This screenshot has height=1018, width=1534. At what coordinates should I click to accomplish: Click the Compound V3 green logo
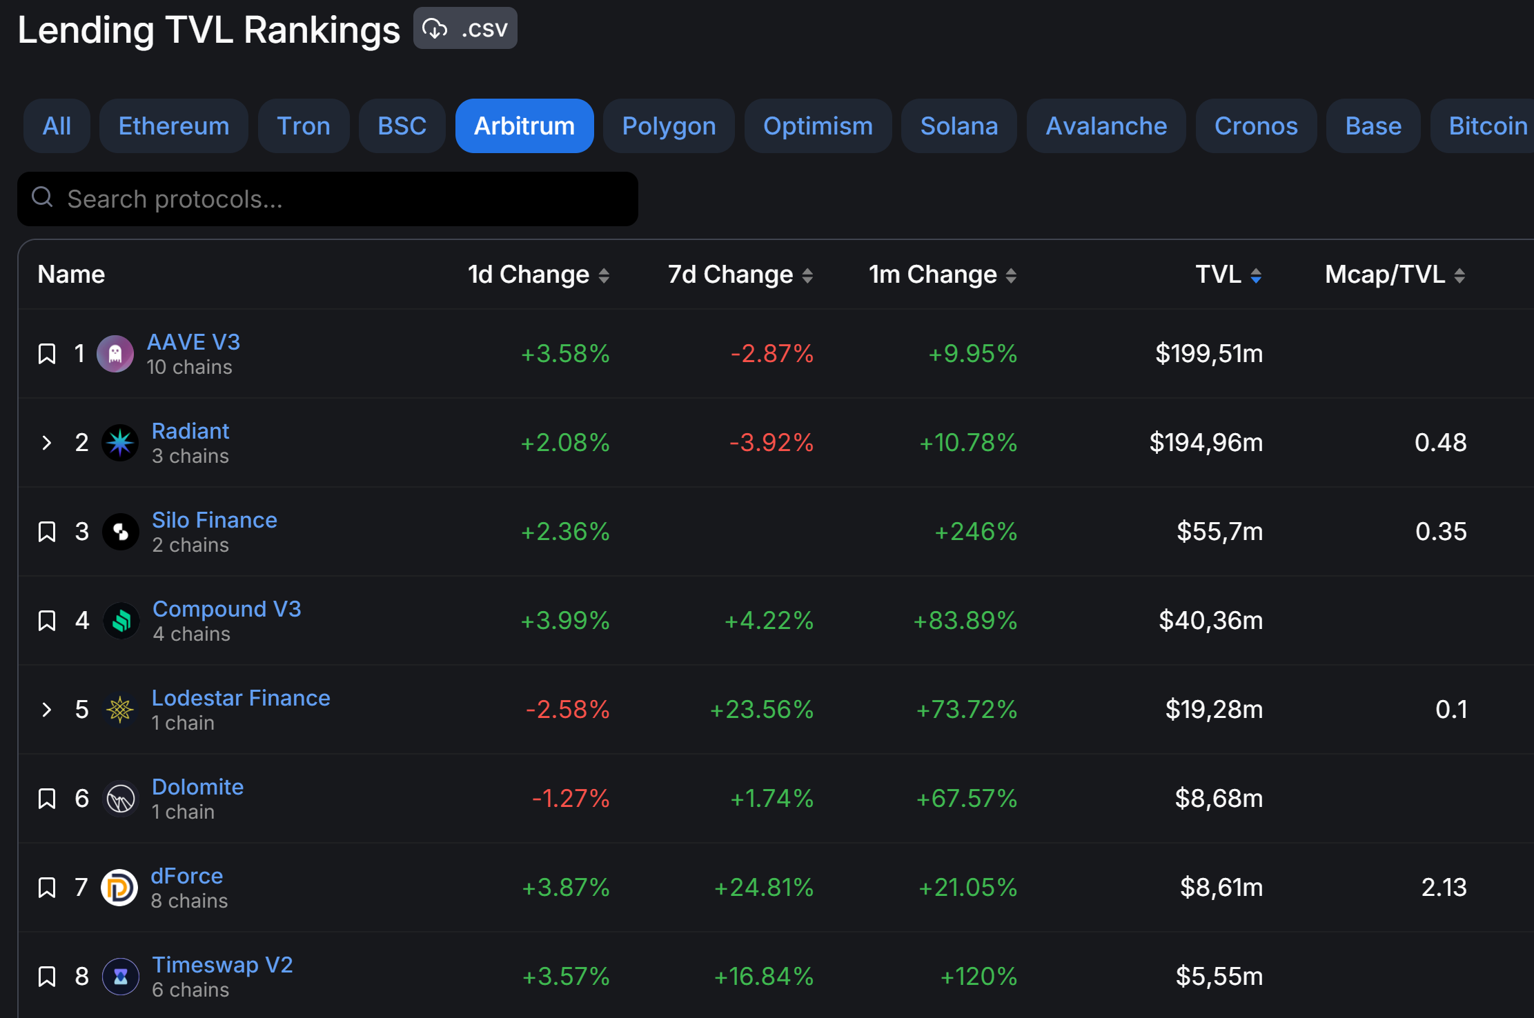(121, 621)
